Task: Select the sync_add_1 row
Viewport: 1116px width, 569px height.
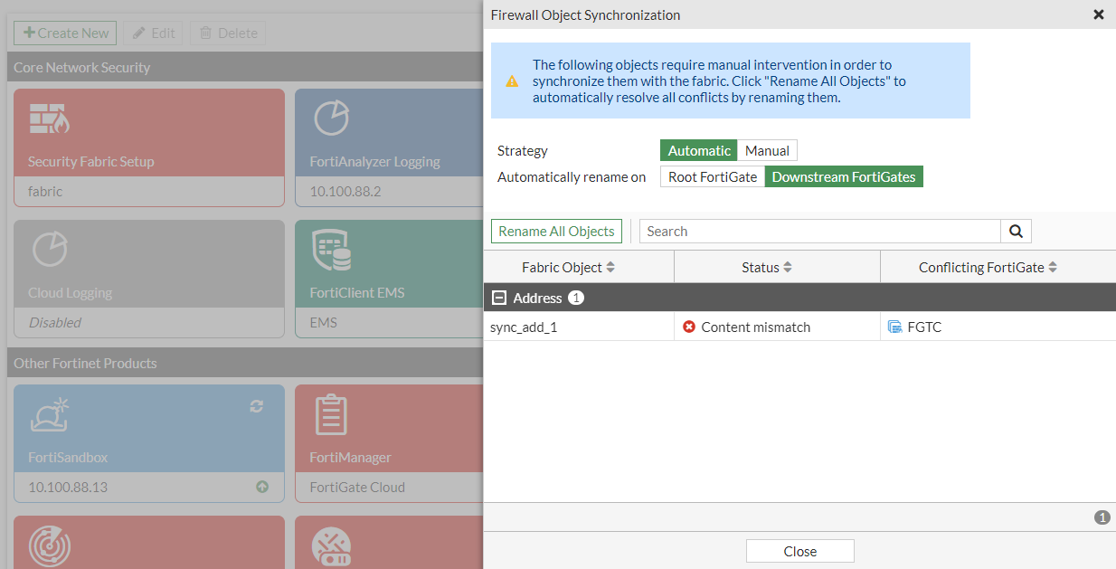Action: pyautogui.click(x=799, y=327)
